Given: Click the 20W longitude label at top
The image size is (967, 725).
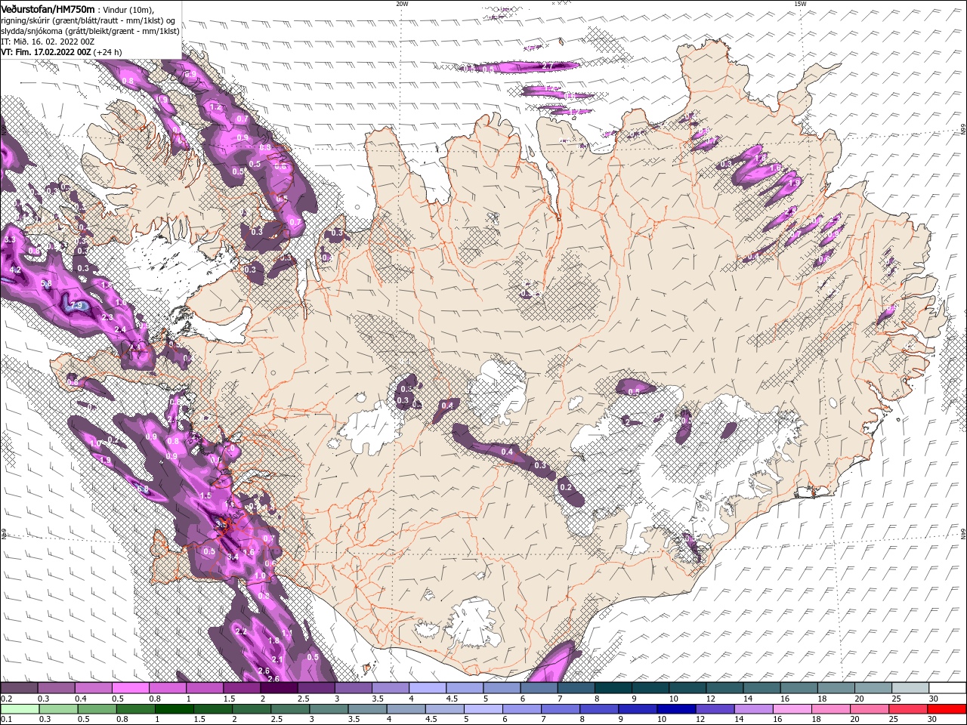Looking at the screenshot, I should pos(402,3).
